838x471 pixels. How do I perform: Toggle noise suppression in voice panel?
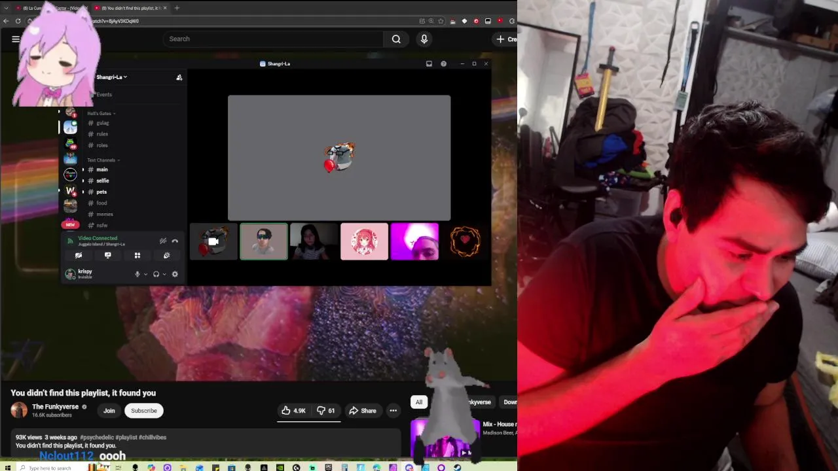pyautogui.click(x=163, y=241)
